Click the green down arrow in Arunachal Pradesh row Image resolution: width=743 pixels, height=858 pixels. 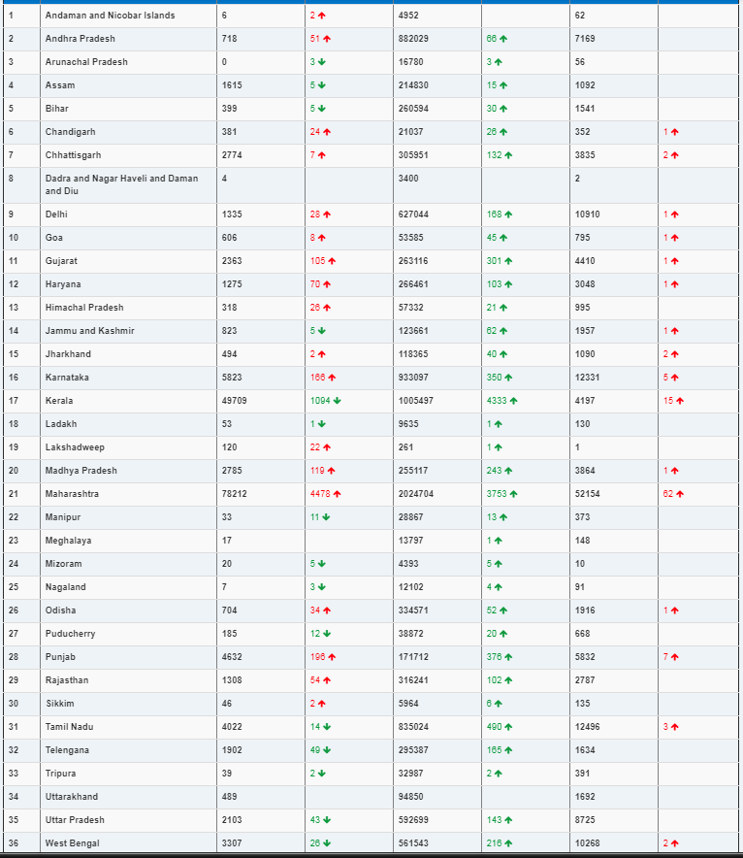321,62
